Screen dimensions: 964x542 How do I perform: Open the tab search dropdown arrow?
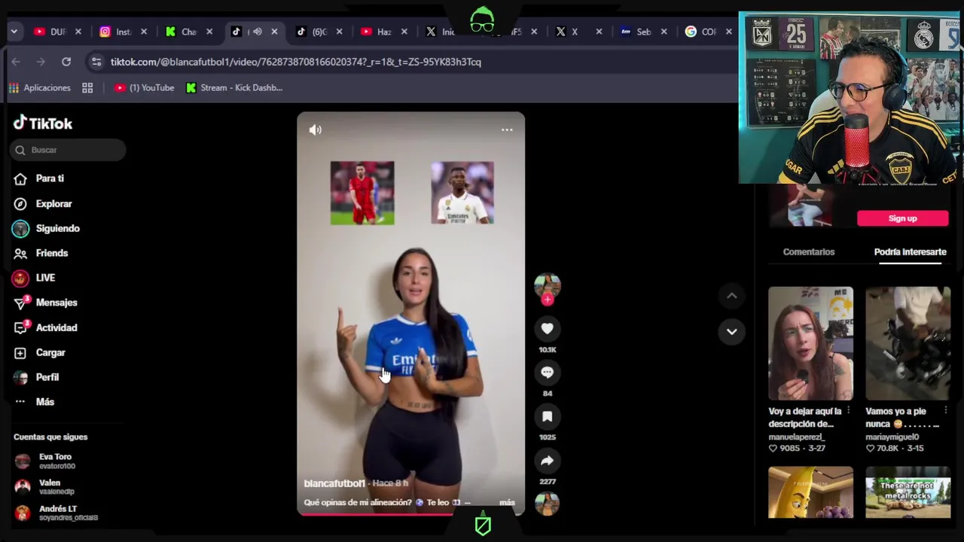pyautogui.click(x=14, y=32)
